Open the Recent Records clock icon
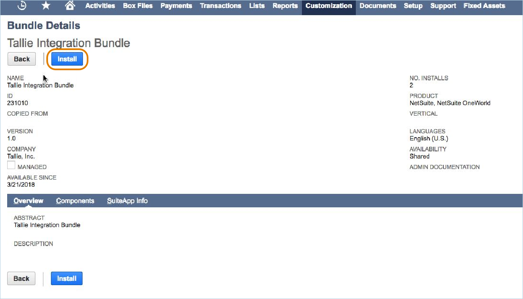 [22, 5]
